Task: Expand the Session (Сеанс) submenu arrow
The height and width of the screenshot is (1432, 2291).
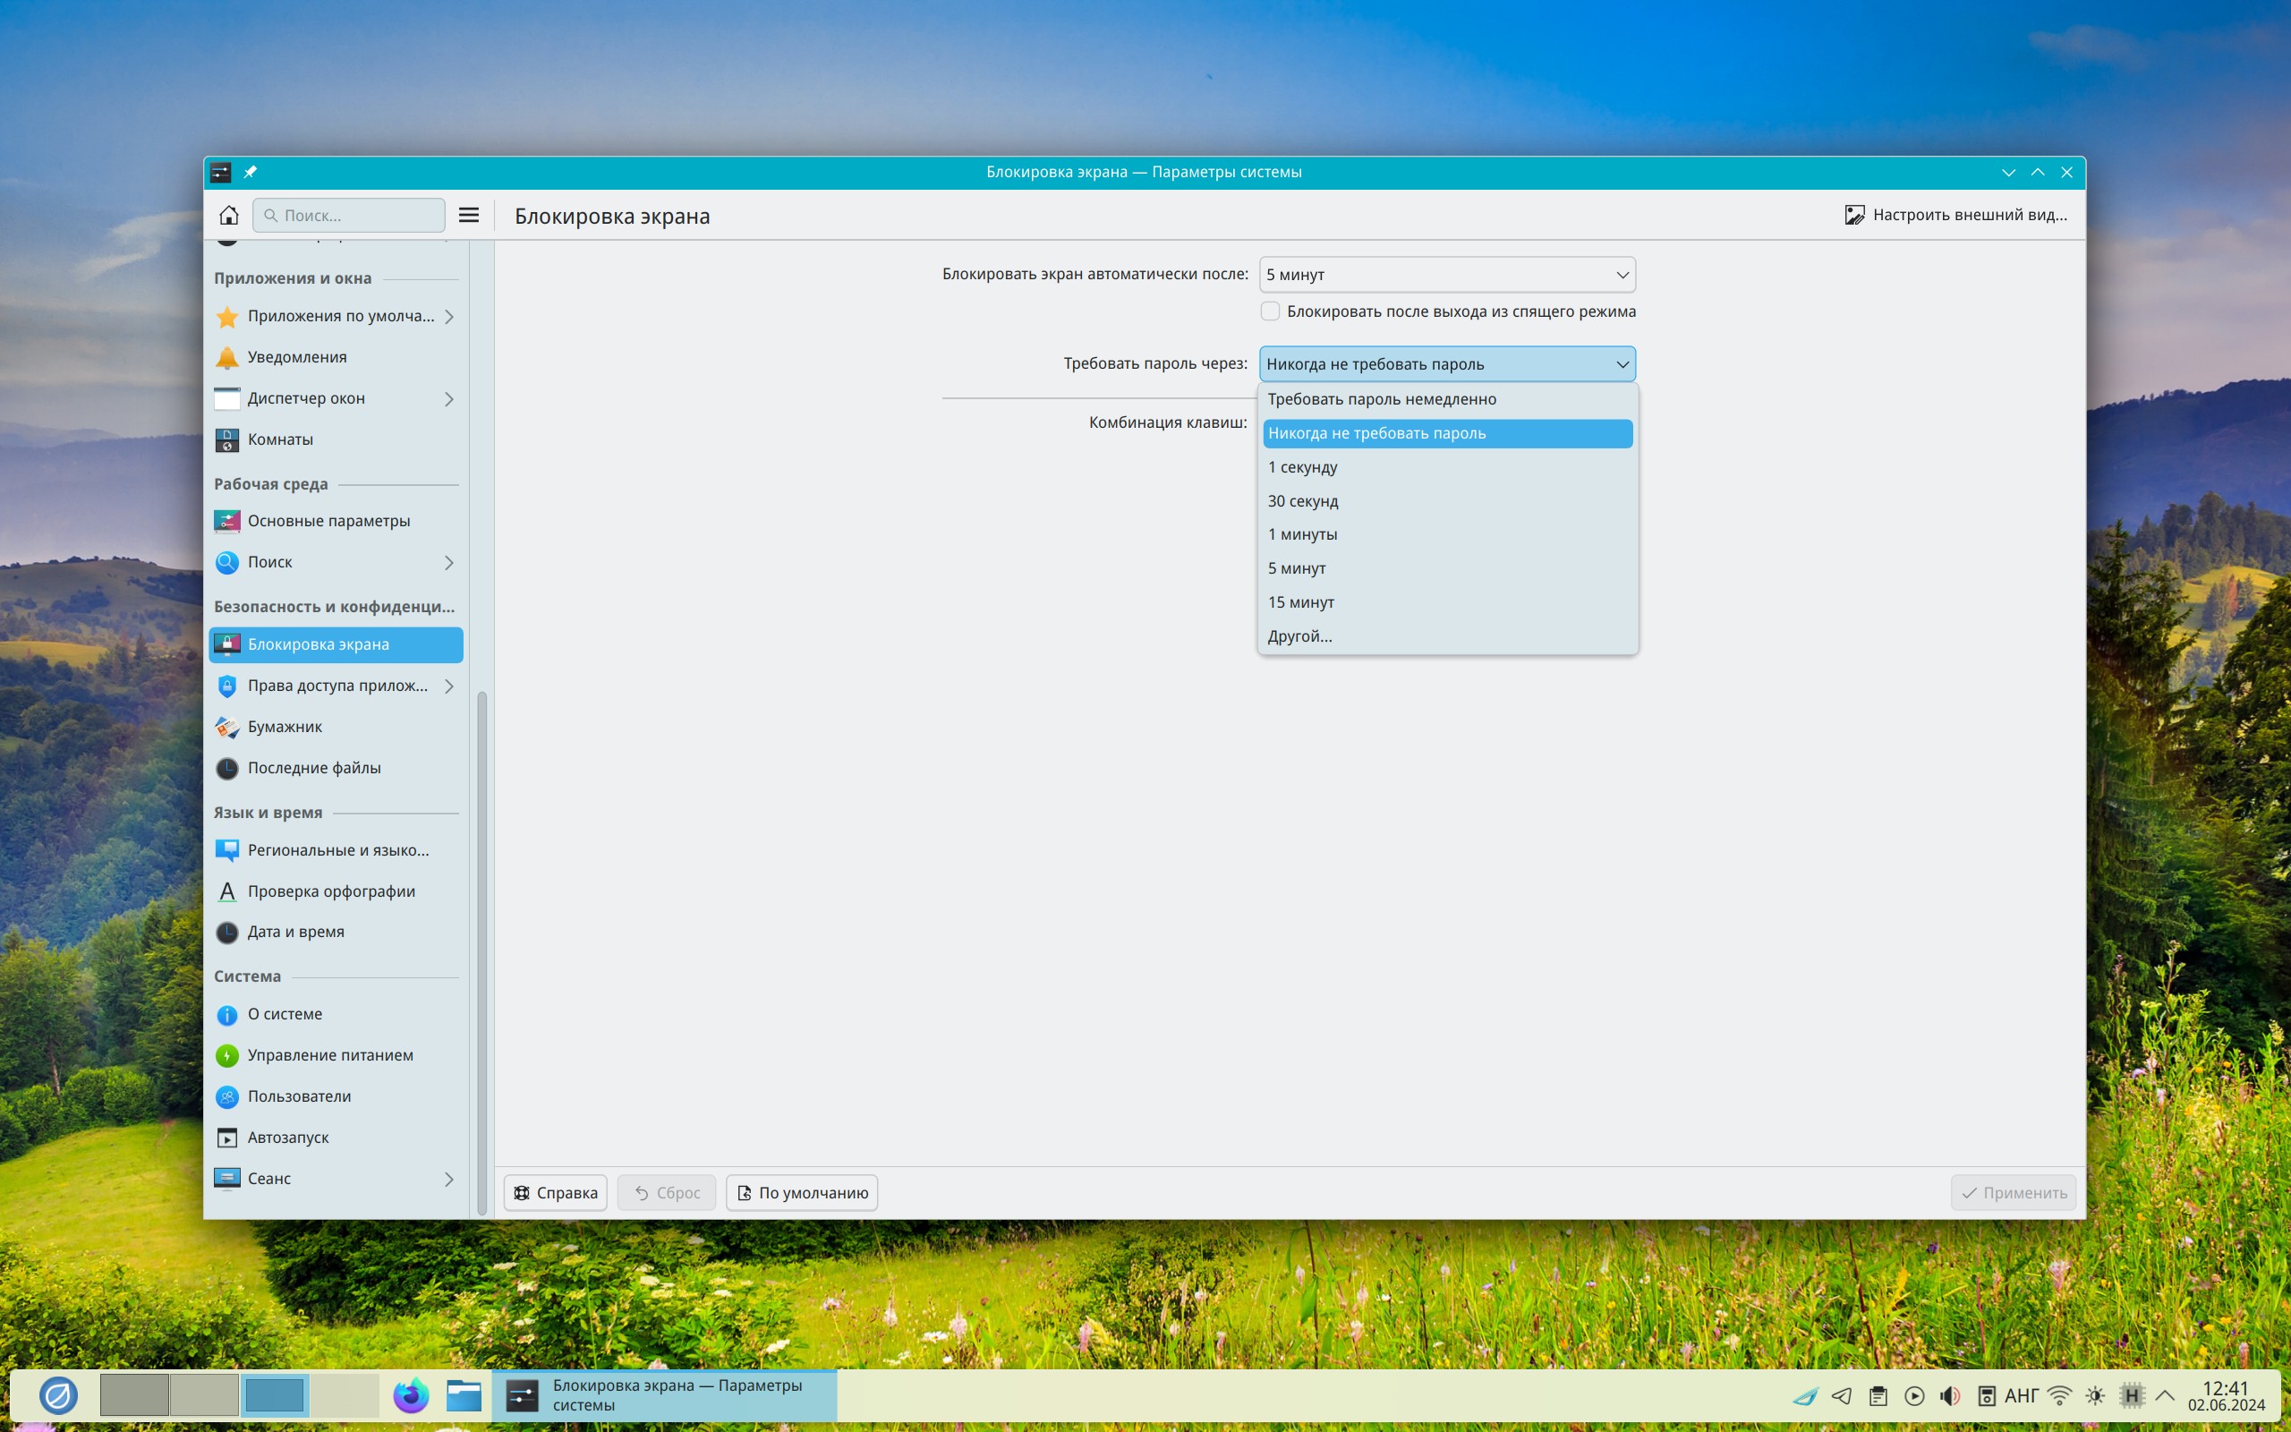Action: 448,1178
